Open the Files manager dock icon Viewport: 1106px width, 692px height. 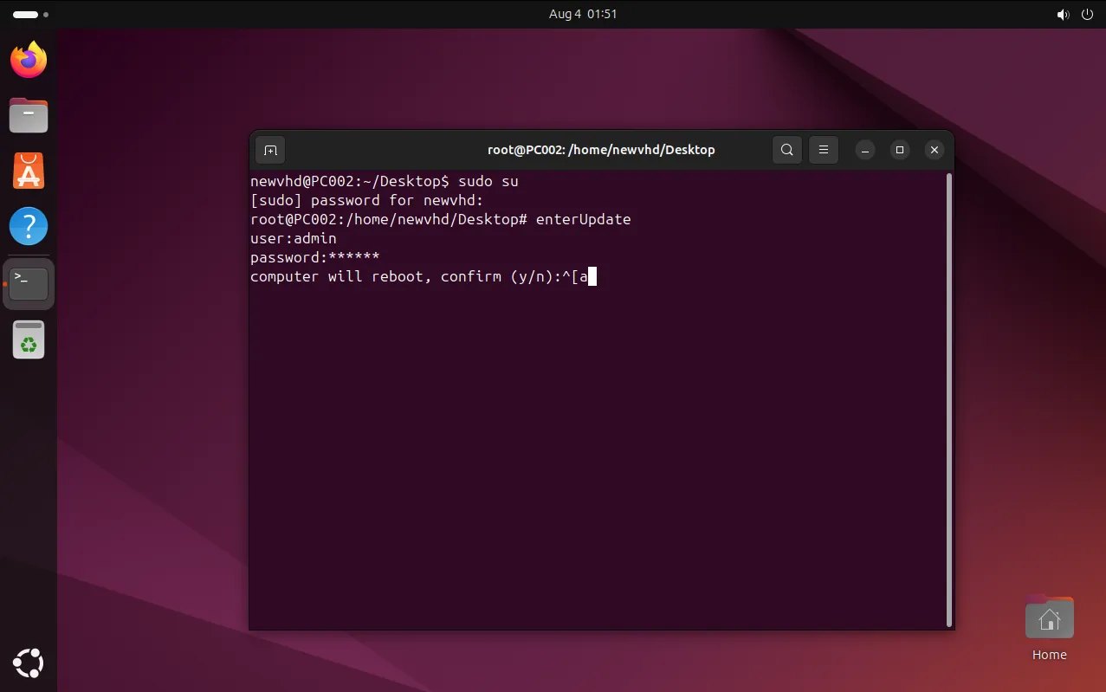tap(29, 115)
